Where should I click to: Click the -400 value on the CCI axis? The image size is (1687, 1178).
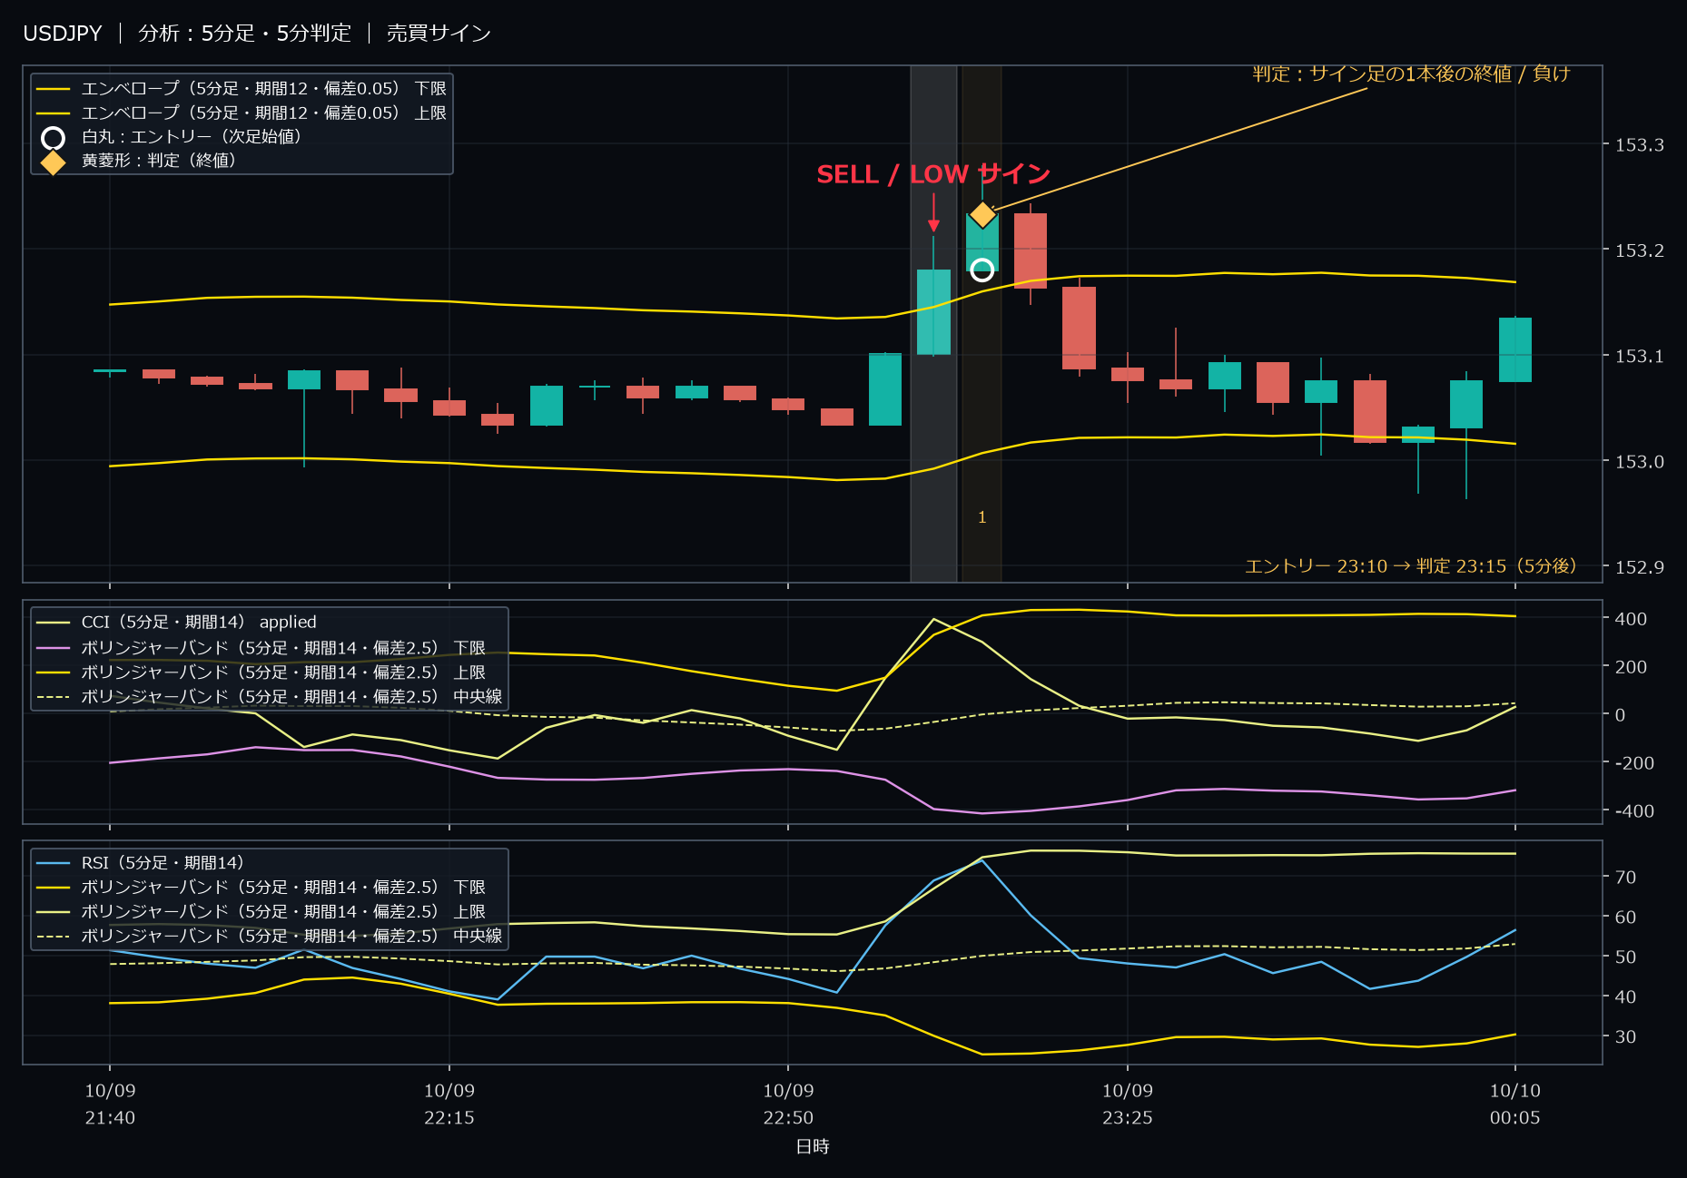click(x=1634, y=811)
